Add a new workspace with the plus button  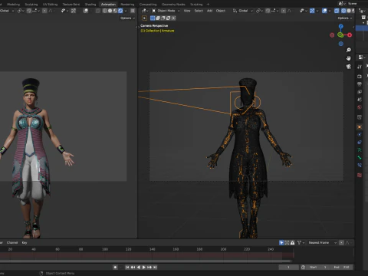208,5
